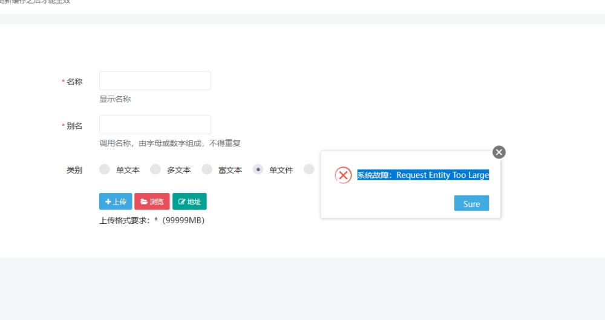Click the red error circle icon

coord(343,175)
